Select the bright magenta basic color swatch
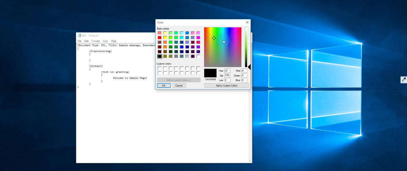 pos(198,38)
